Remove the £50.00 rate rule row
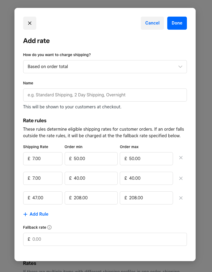 tap(181, 158)
